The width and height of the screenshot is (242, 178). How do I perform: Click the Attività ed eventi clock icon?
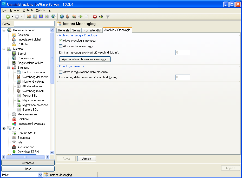pyautogui.click(x=19, y=86)
